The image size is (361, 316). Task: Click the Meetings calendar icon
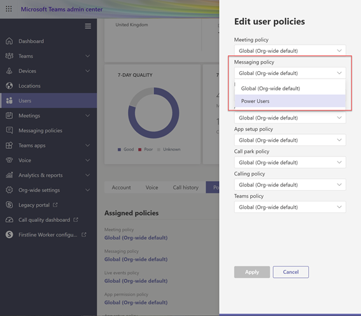[x=9, y=116]
